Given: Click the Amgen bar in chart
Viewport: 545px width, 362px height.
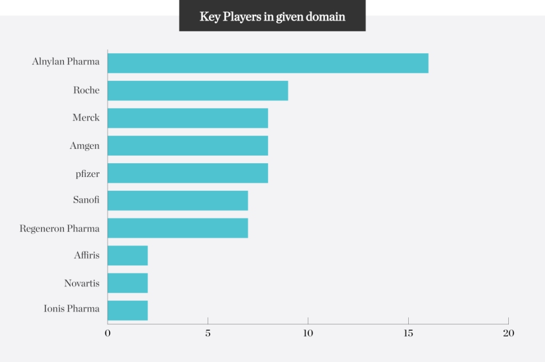Looking at the screenshot, I should click(188, 146).
